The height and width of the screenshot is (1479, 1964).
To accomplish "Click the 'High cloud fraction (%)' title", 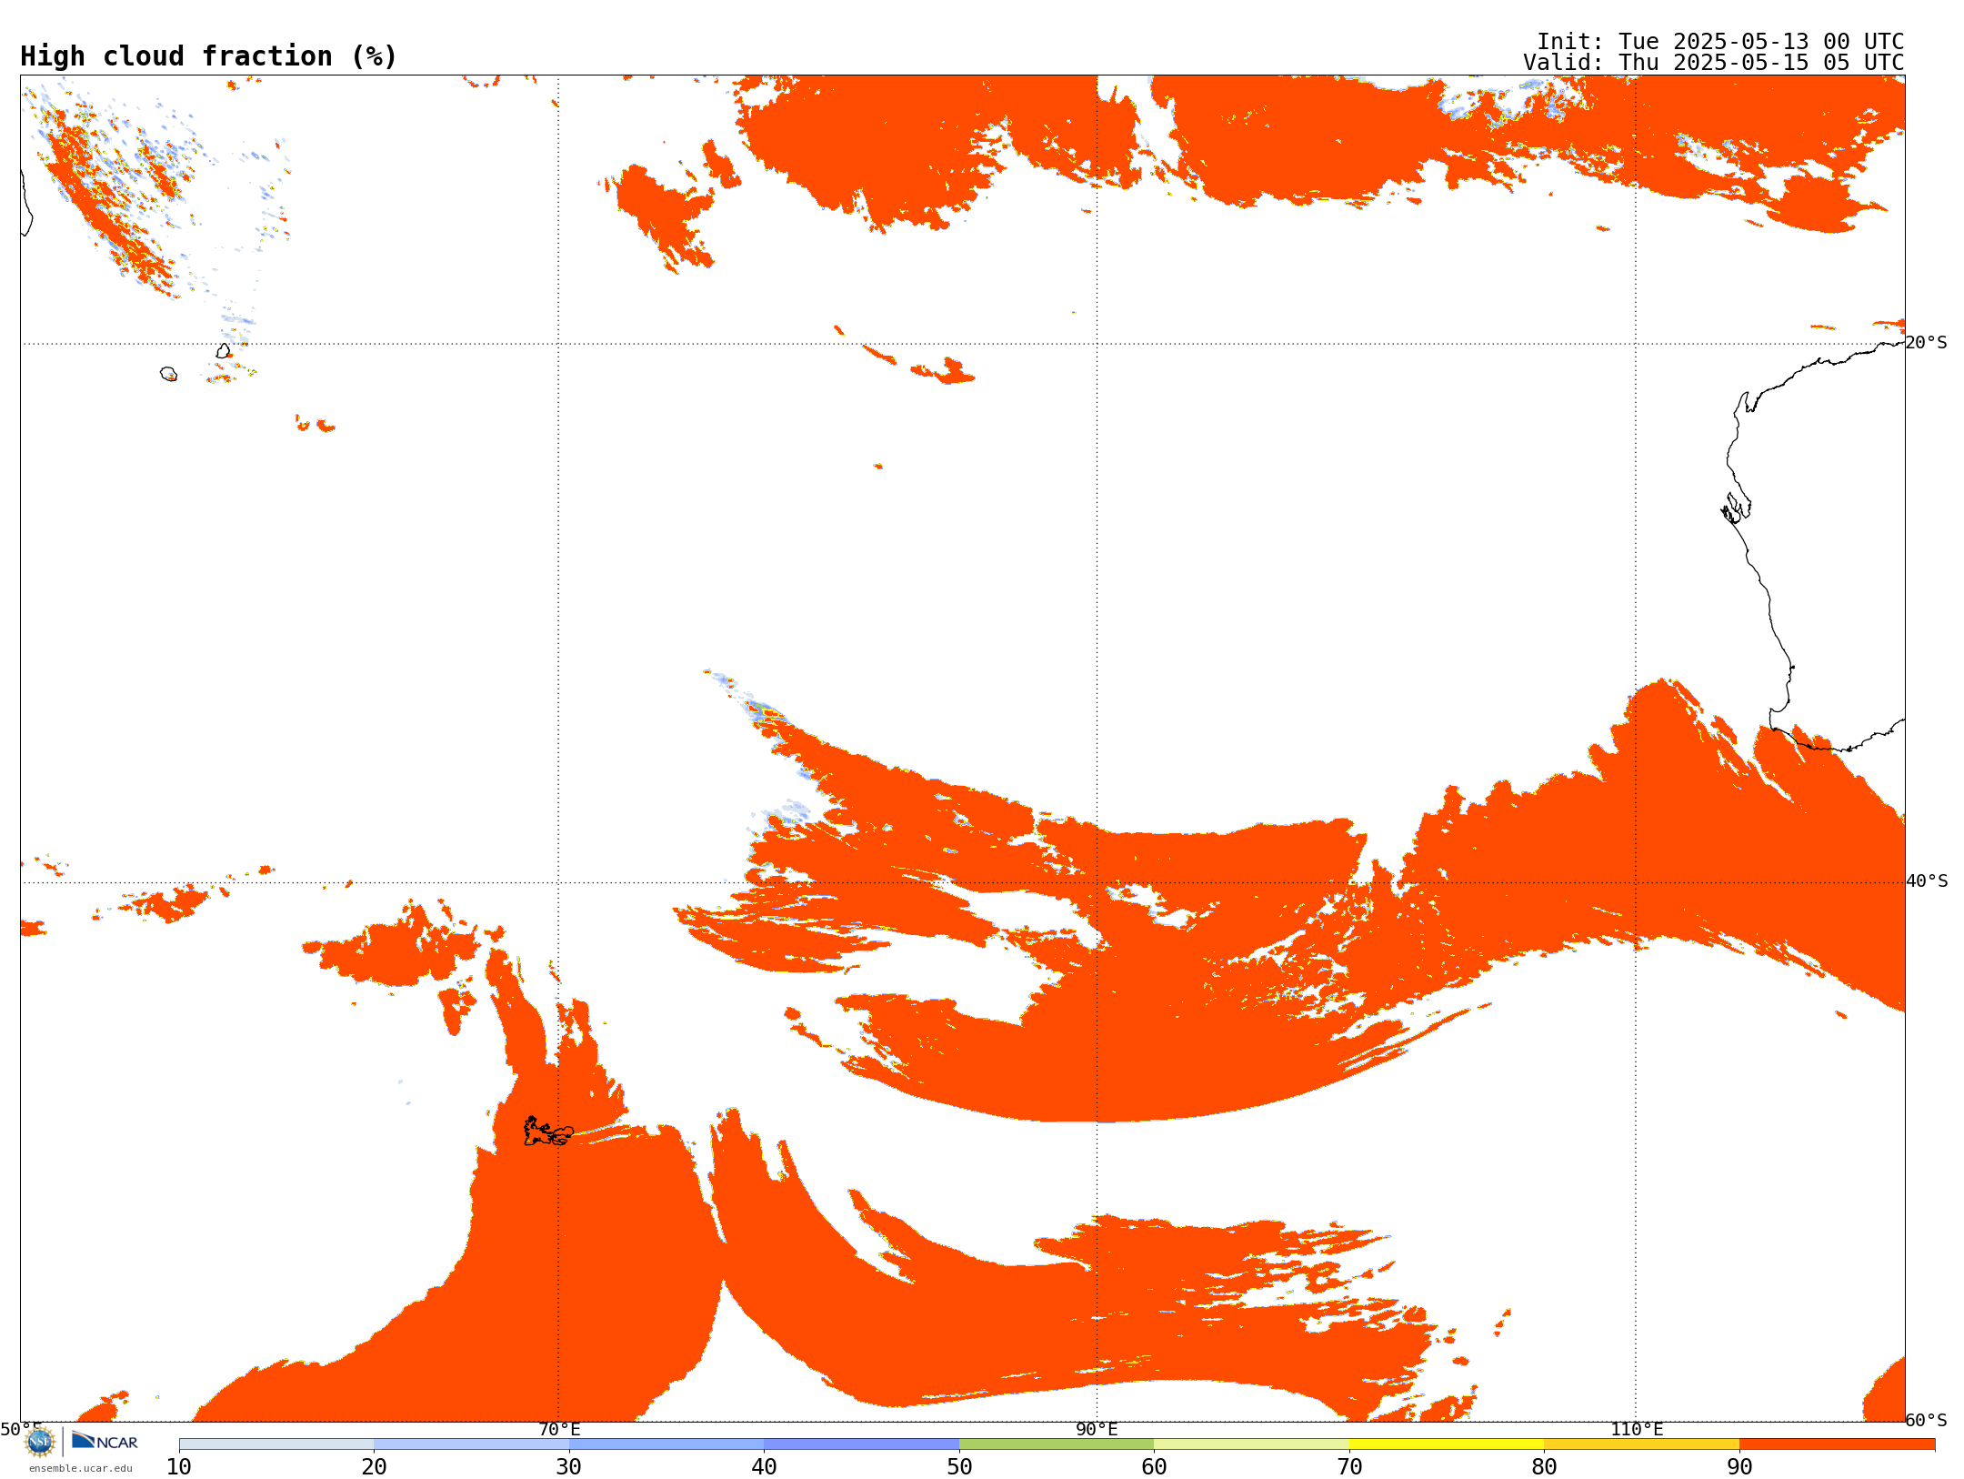I will (x=209, y=56).
